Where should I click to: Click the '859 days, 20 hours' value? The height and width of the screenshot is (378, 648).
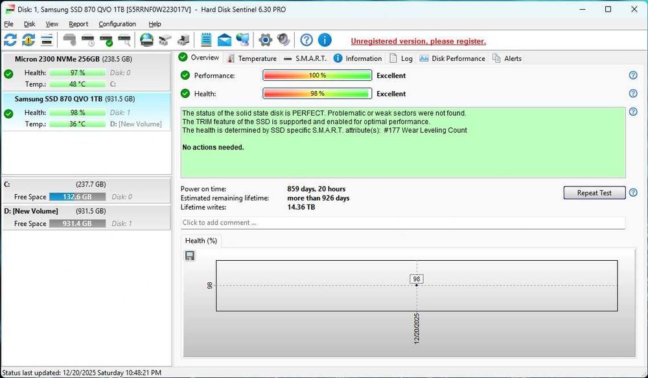click(317, 189)
